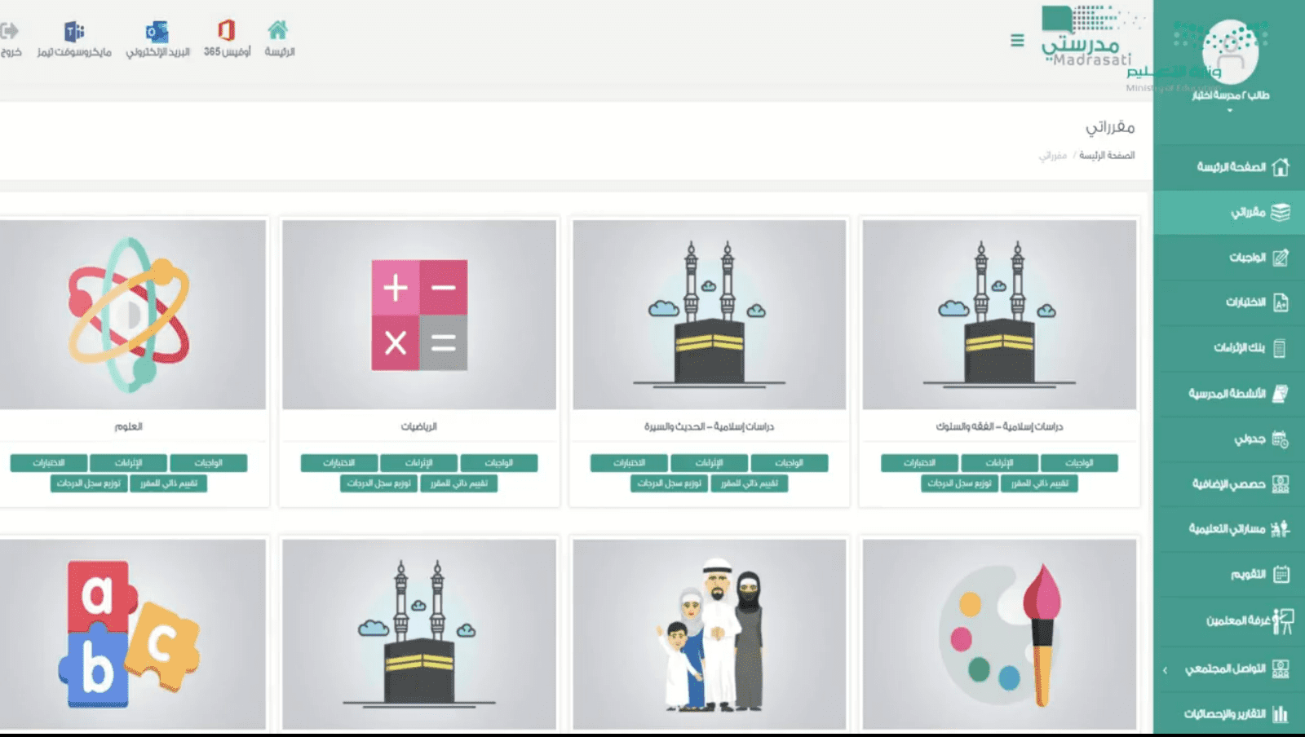Click the دراسات إسلامية – الحديث والسيرة title

coord(709,426)
